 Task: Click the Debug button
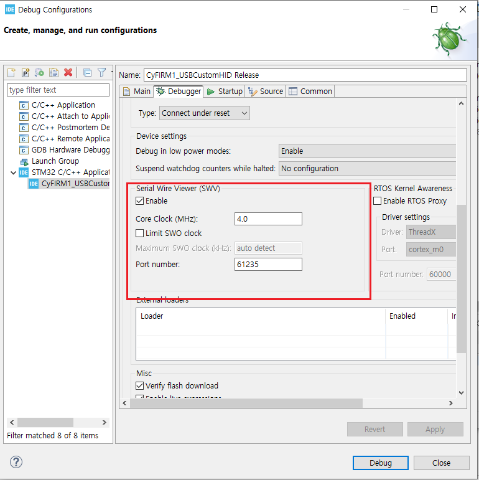(381, 463)
